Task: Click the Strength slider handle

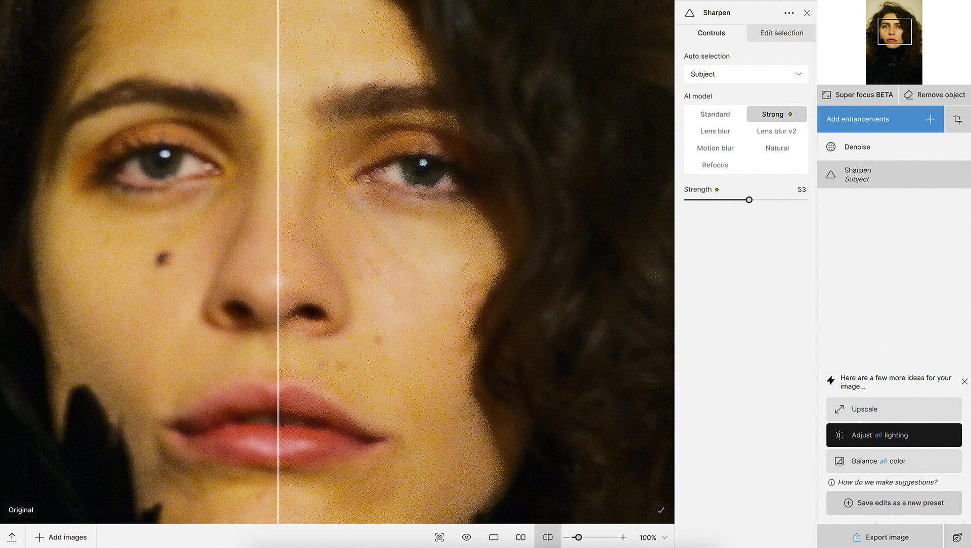Action: click(x=749, y=200)
